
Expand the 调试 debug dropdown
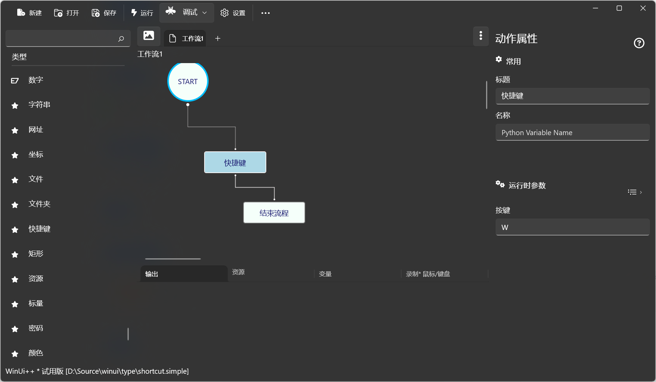point(205,13)
